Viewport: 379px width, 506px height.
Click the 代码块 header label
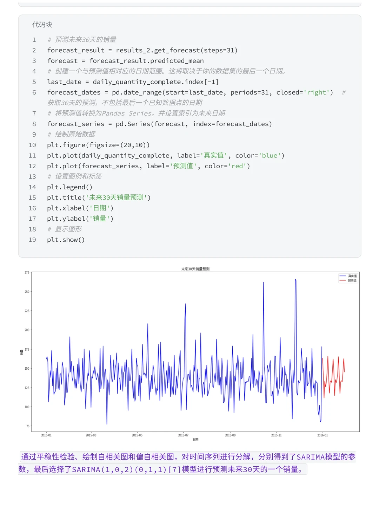42,25
